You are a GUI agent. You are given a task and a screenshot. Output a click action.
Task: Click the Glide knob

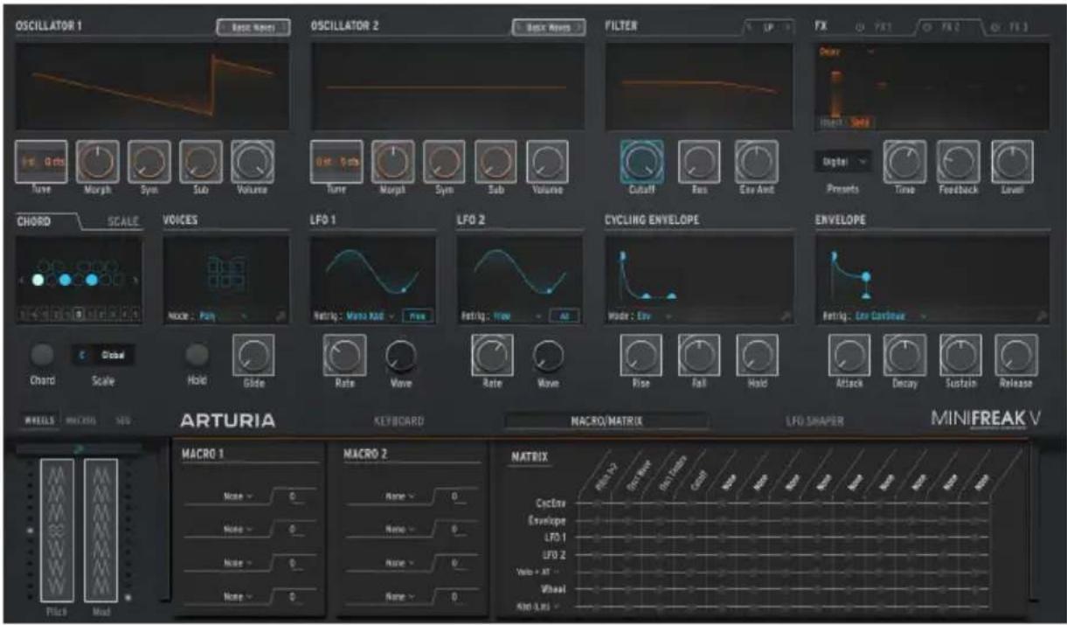pos(253,356)
